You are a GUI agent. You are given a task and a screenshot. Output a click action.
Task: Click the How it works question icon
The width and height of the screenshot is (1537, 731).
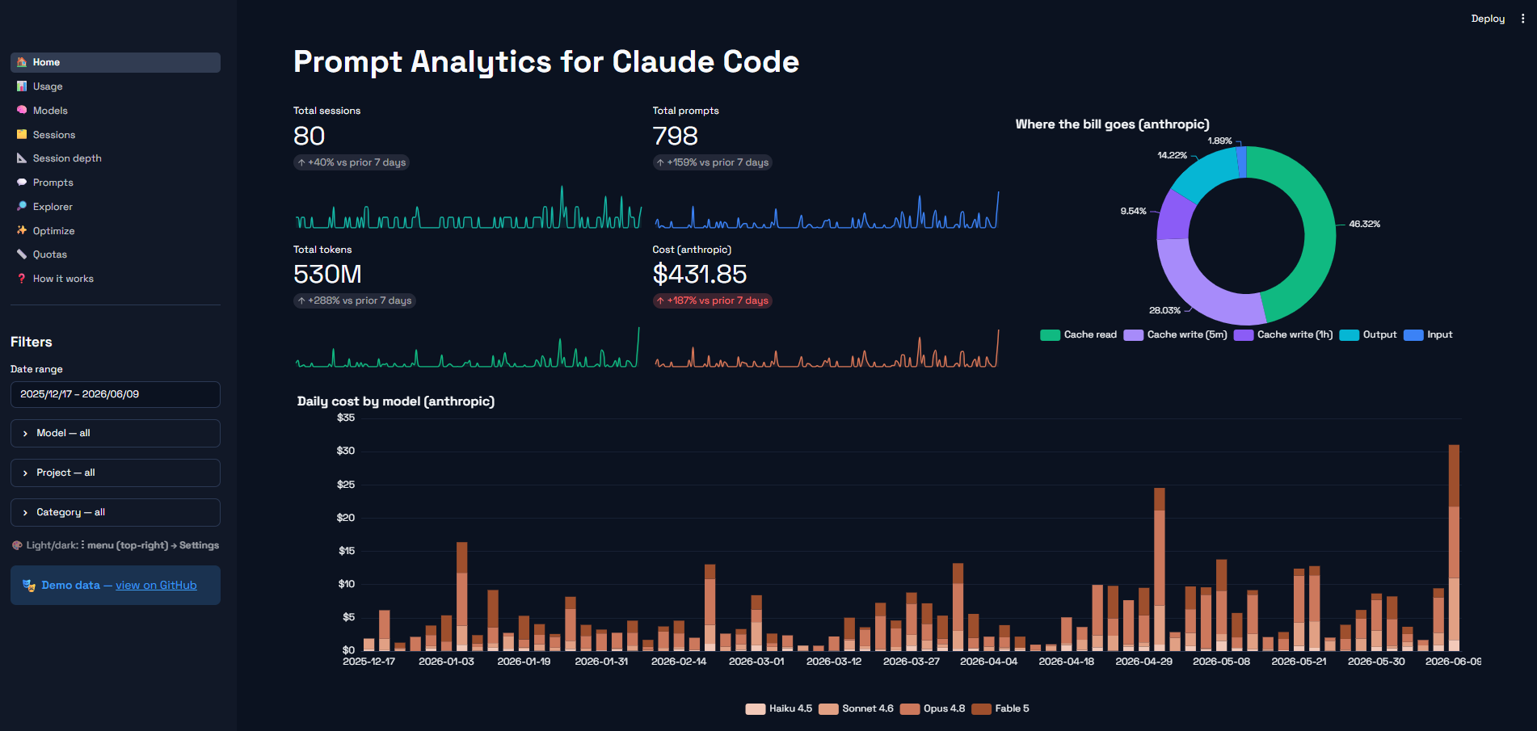[22, 279]
